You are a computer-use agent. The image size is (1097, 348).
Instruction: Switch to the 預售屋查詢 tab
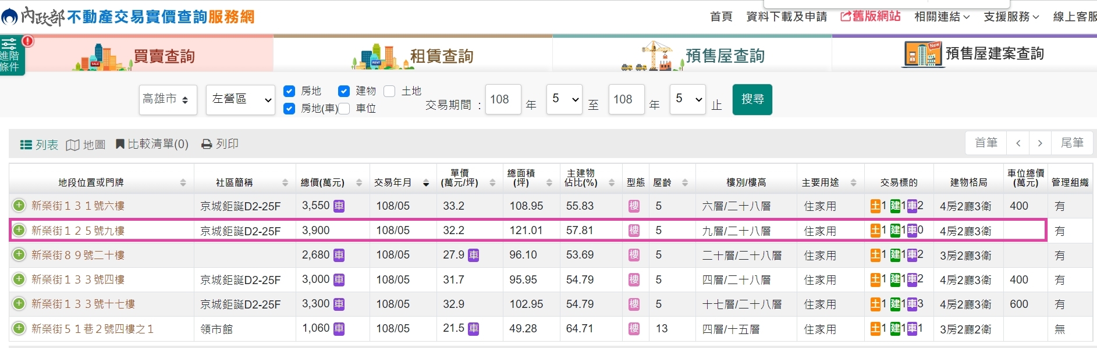coord(692,54)
